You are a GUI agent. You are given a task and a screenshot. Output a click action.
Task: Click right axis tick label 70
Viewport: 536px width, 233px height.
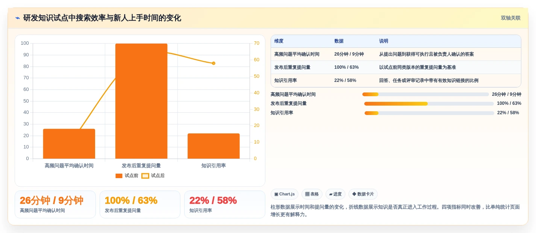click(256, 43)
